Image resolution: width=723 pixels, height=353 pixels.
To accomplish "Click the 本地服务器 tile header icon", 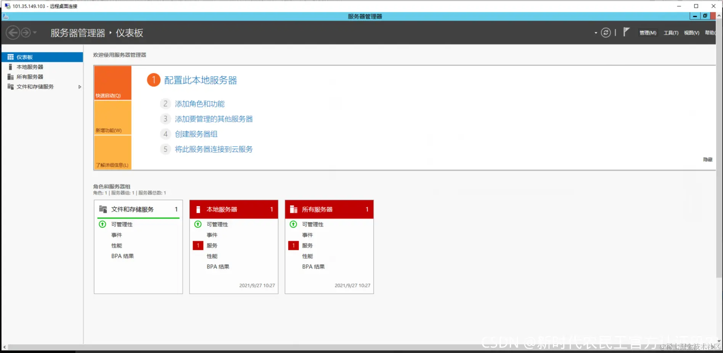I will pyautogui.click(x=198, y=209).
